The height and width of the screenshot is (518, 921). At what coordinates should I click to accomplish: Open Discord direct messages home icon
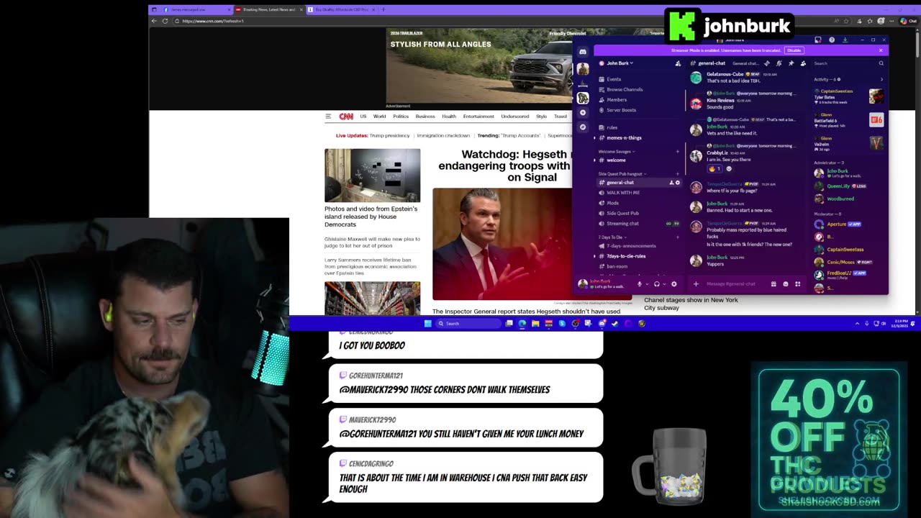point(583,52)
